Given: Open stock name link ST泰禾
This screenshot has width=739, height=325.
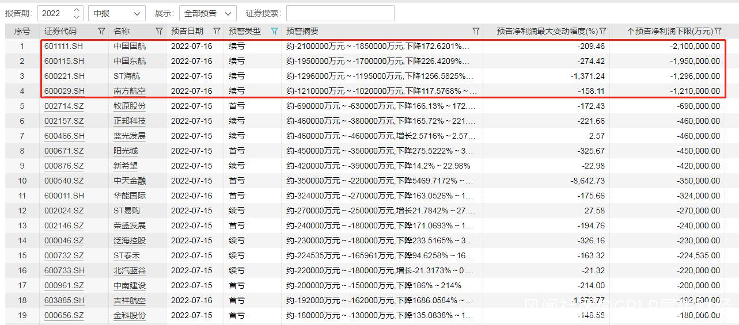Looking at the screenshot, I should pyautogui.click(x=127, y=255).
